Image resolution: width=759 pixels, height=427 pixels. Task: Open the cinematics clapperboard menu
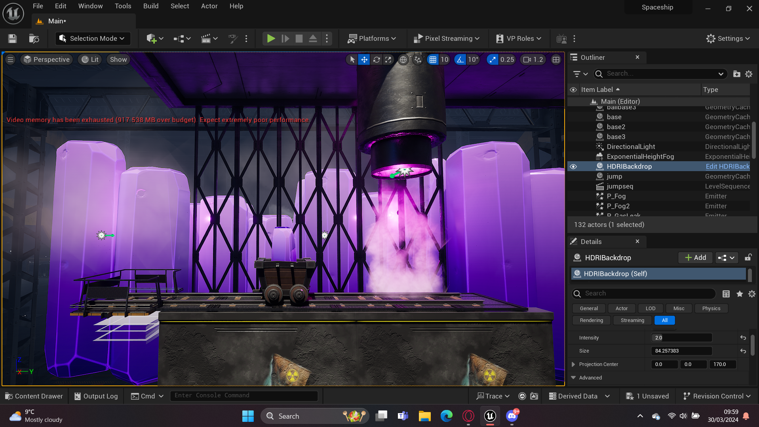pos(209,38)
